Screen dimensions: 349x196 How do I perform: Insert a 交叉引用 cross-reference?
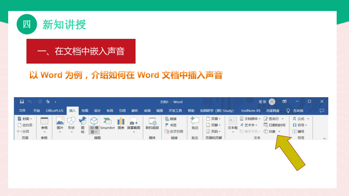174,131
